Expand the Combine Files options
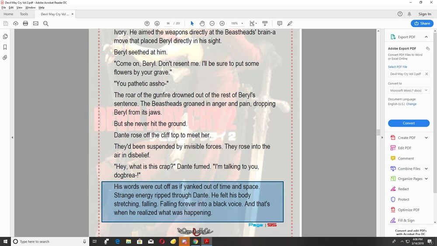This screenshot has height=246, width=437. (x=427, y=169)
